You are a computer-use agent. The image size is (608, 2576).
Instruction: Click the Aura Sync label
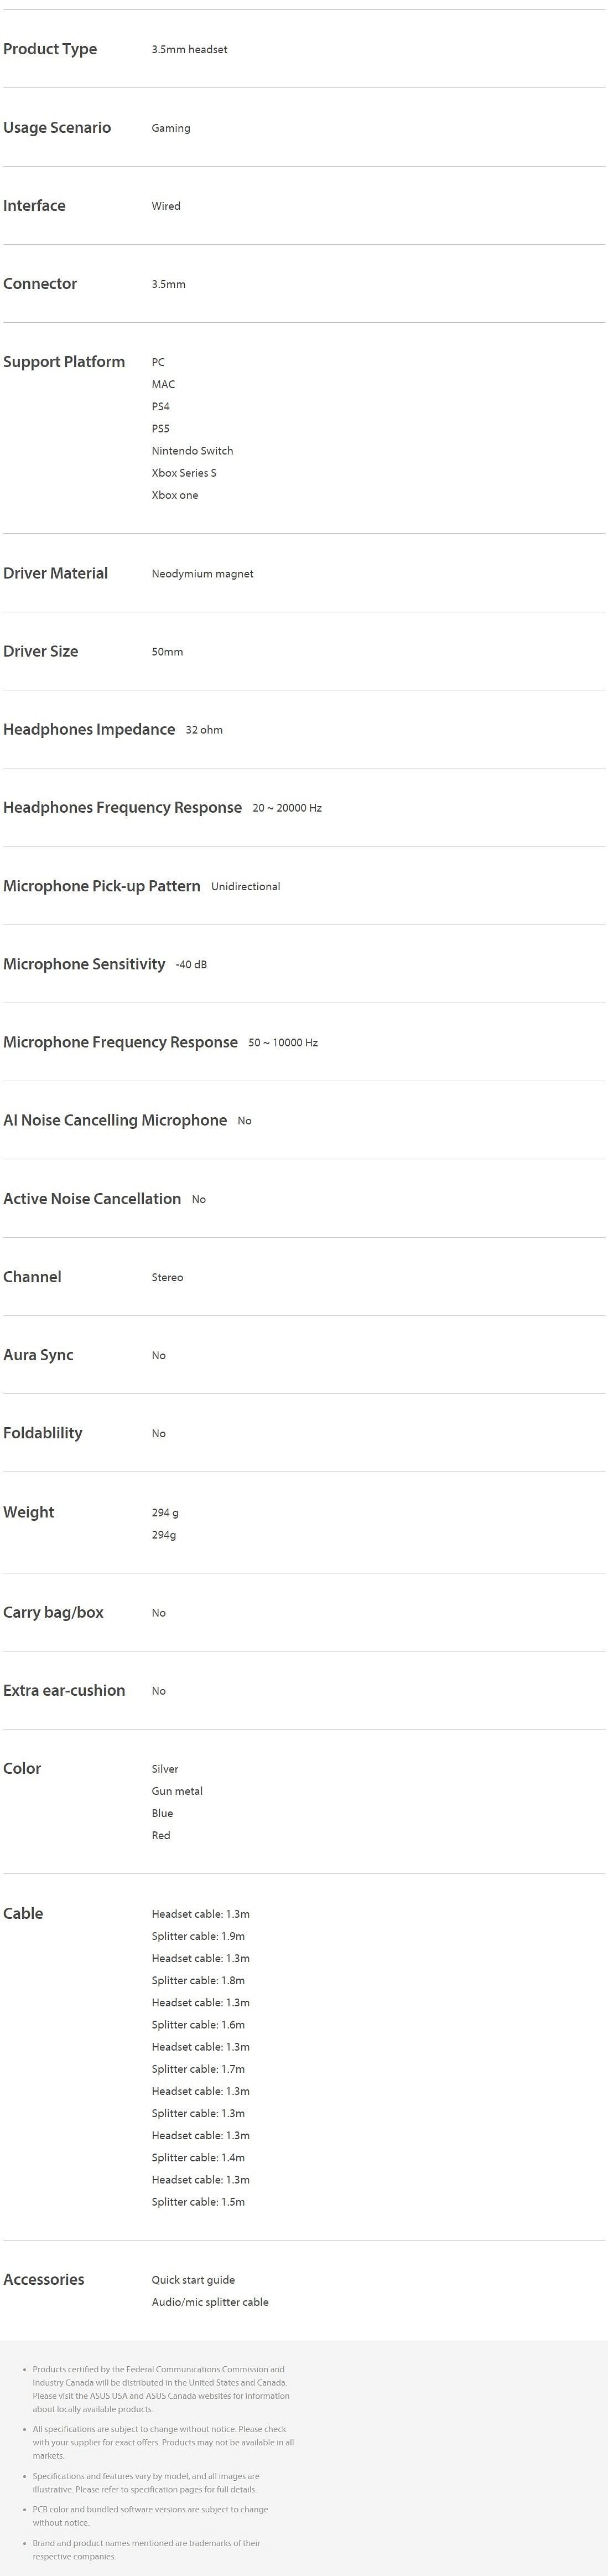coord(38,1355)
